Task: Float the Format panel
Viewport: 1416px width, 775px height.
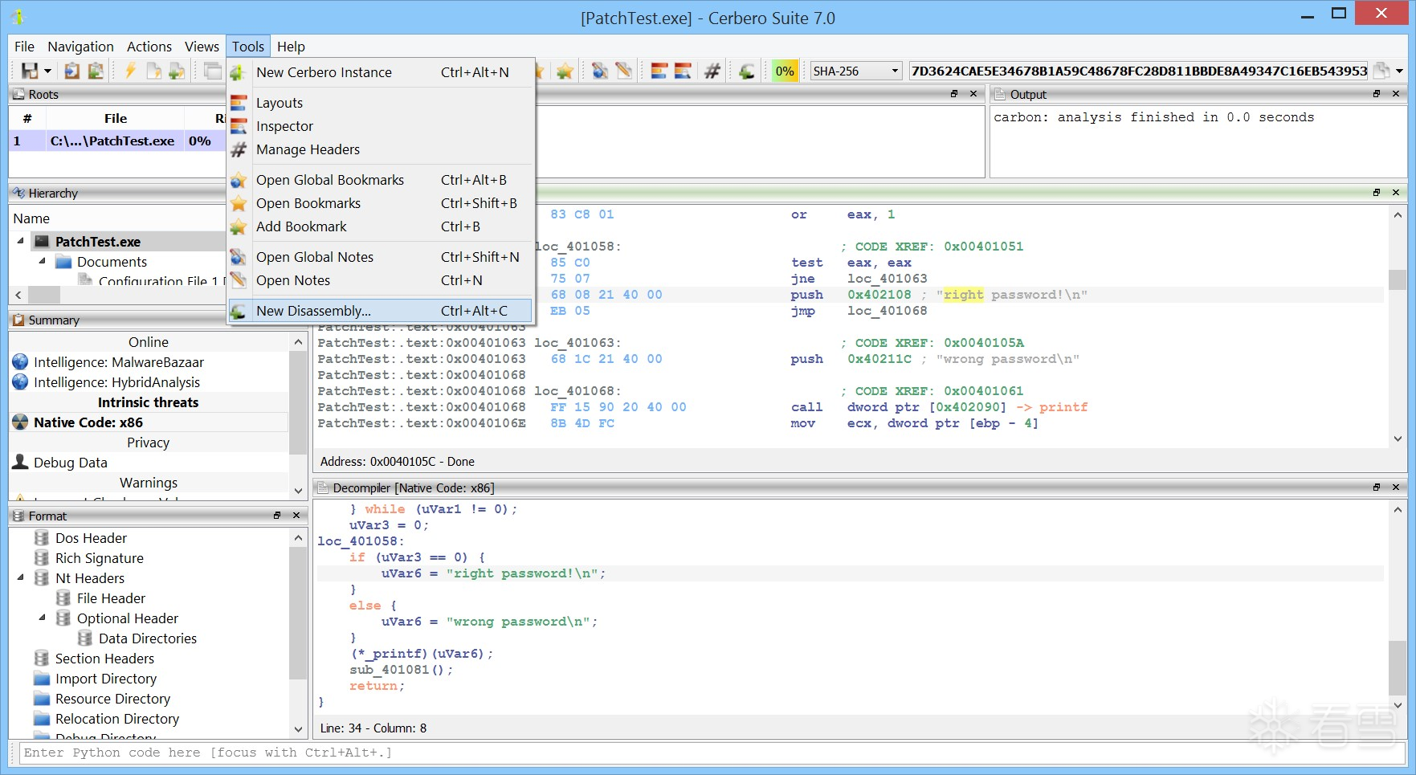Action: click(277, 516)
